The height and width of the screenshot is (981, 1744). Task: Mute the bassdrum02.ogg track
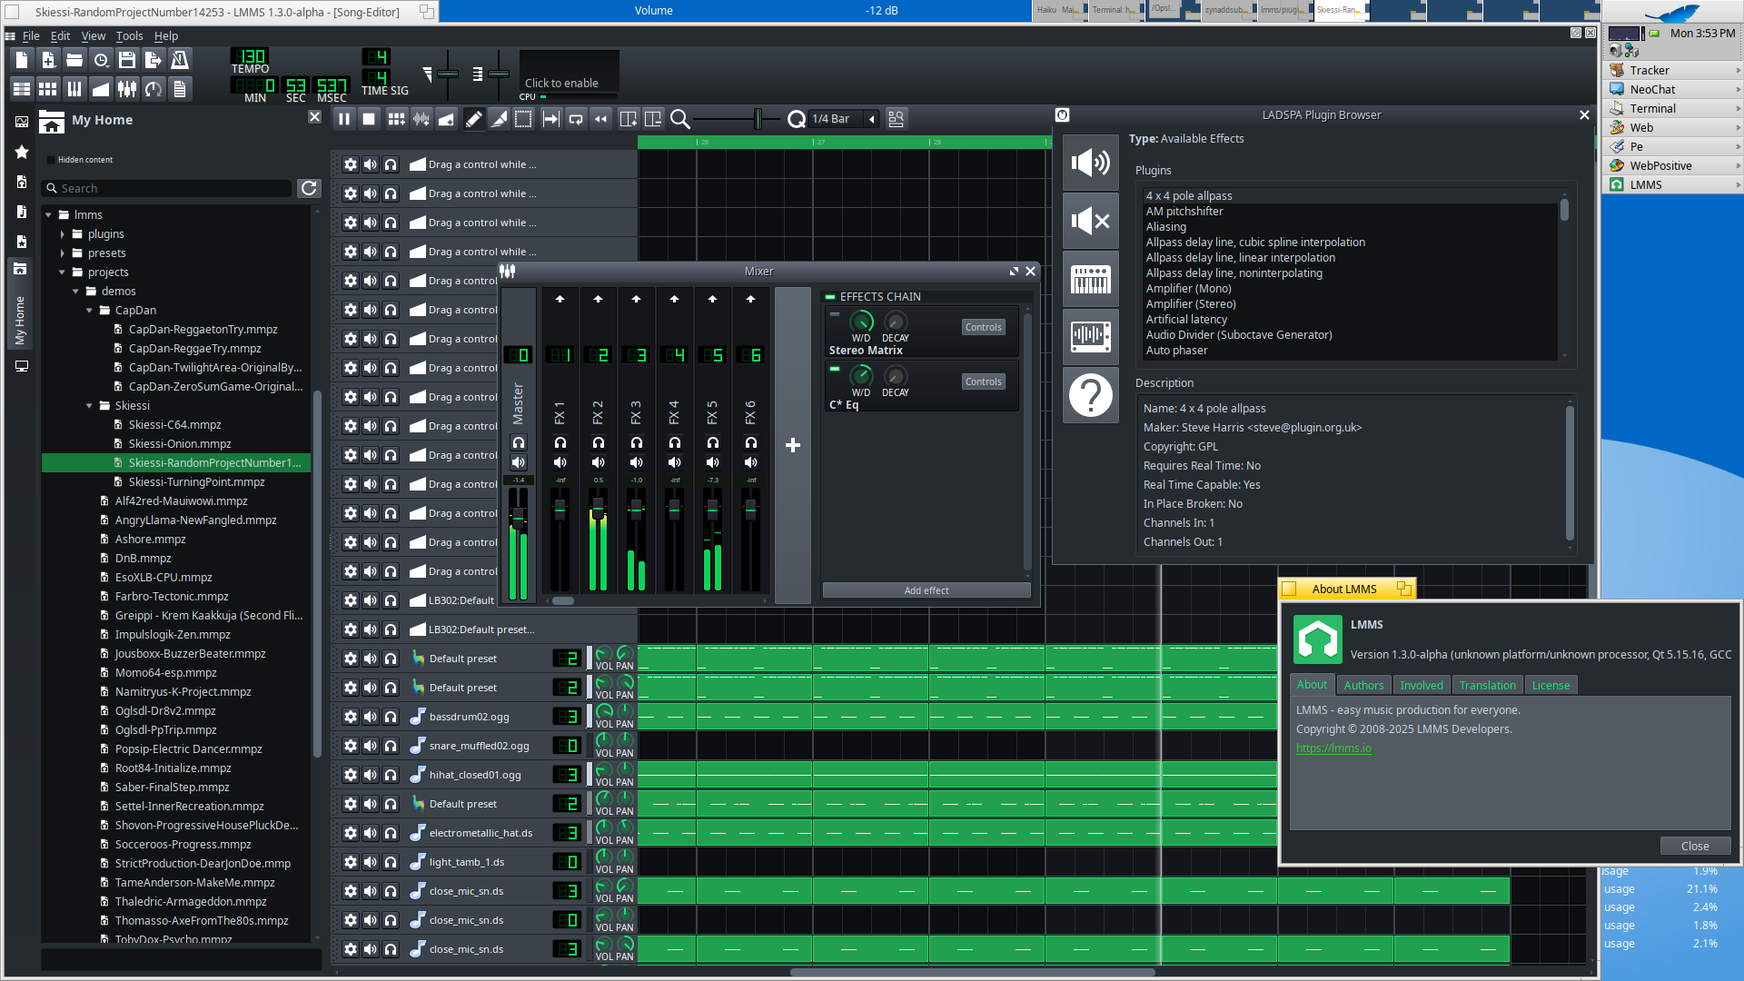(x=371, y=717)
